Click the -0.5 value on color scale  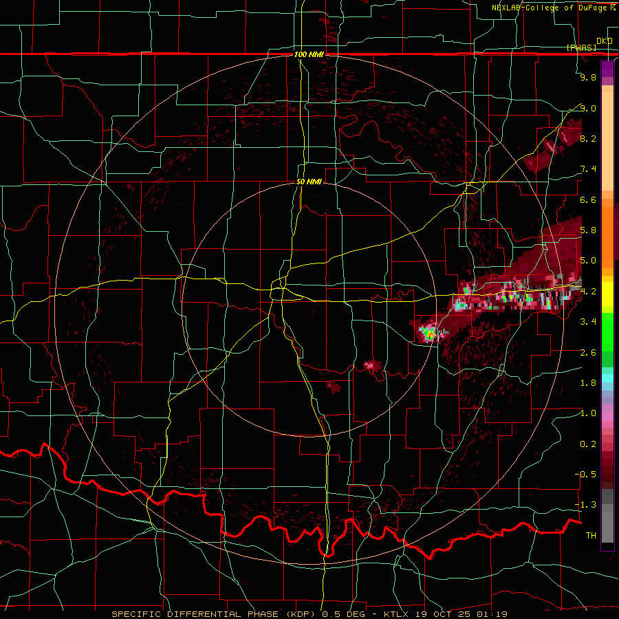click(x=585, y=475)
